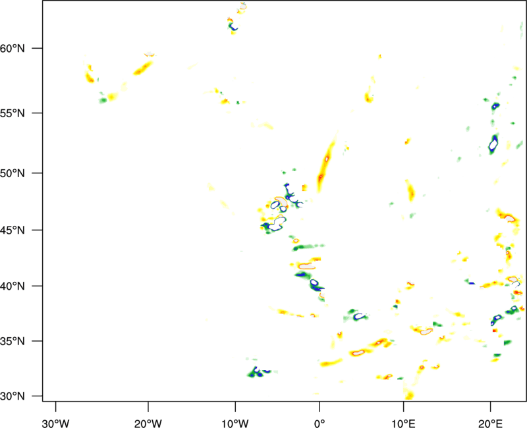This screenshot has height=428, width=527.
Task: Click the 40°N latitude axis label
Action: [x=13, y=286]
